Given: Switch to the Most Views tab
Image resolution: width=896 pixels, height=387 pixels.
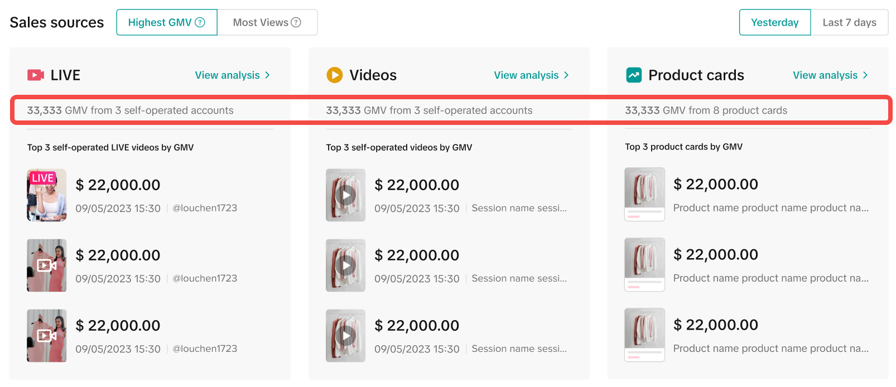Looking at the screenshot, I should pos(267,22).
